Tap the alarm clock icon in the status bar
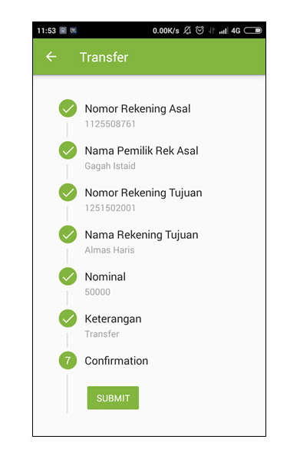300x469 pixels. (x=199, y=30)
